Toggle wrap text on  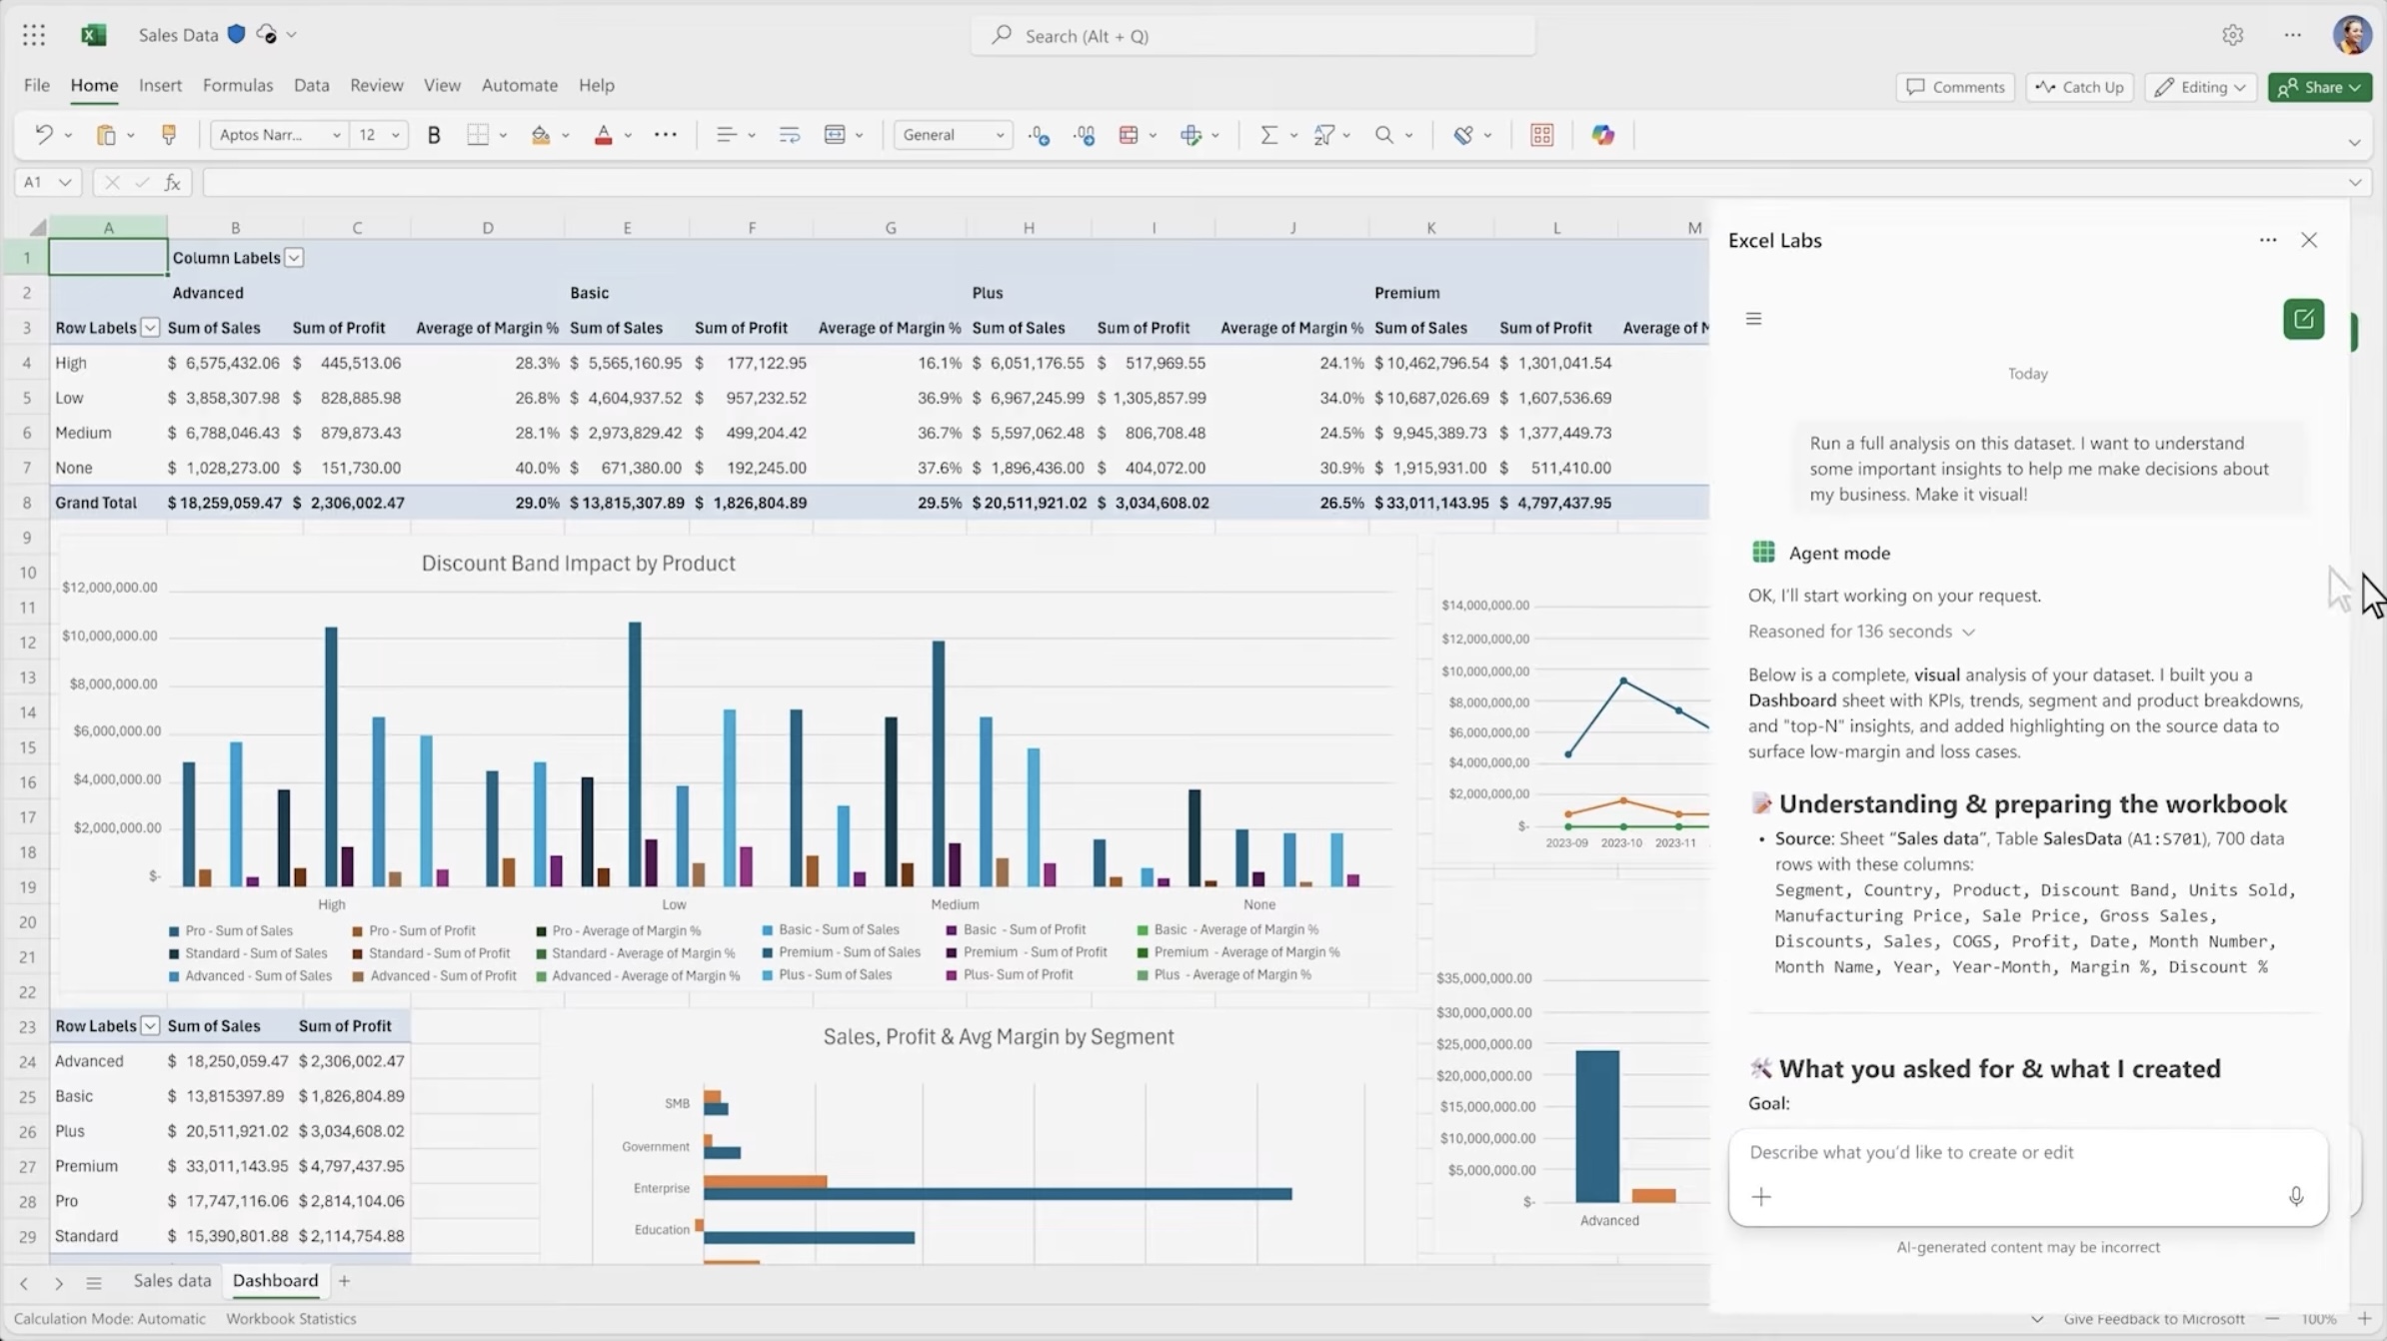pos(789,134)
